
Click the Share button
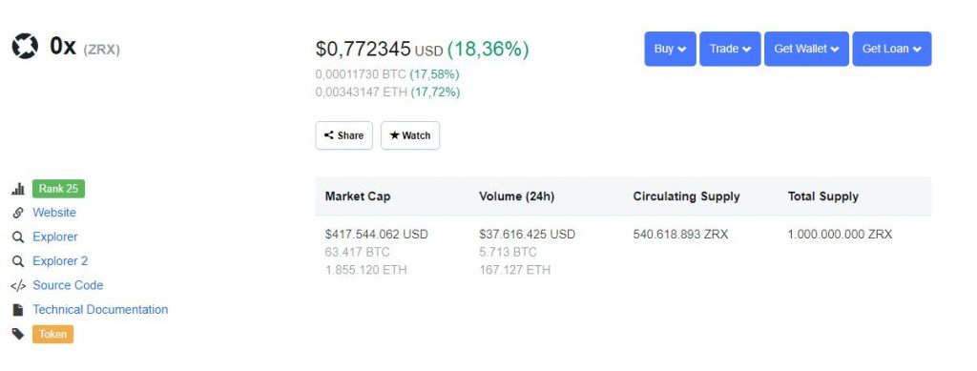343,135
